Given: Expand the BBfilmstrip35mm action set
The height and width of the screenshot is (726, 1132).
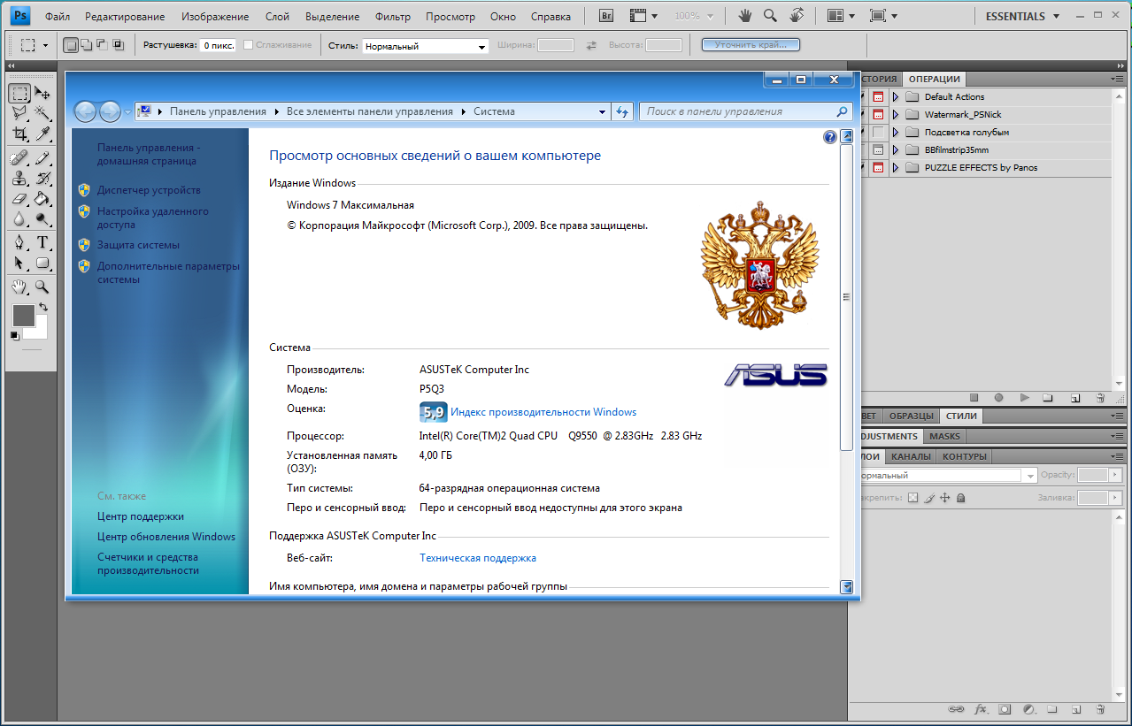Looking at the screenshot, I should pos(896,150).
